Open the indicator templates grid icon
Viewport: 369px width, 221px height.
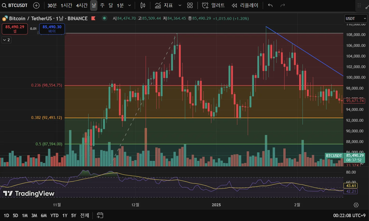[x=190, y=5]
